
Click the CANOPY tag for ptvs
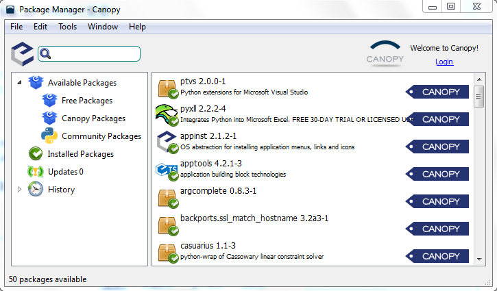(437, 92)
